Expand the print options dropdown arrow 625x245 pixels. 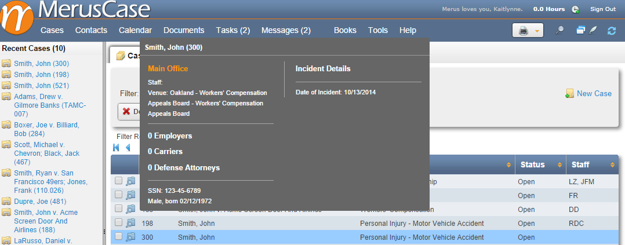click(537, 31)
